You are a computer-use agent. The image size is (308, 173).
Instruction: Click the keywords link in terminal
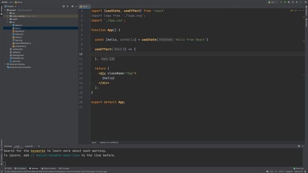pos(38,151)
